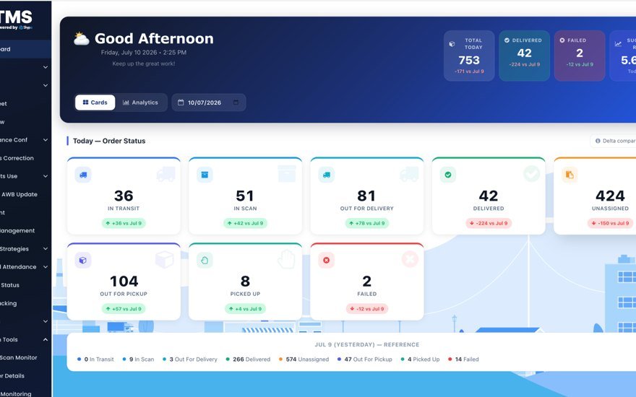Click '9 In Scan' legend entry
Image resolution: width=636 pixels, height=397 pixels.
coord(138,359)
